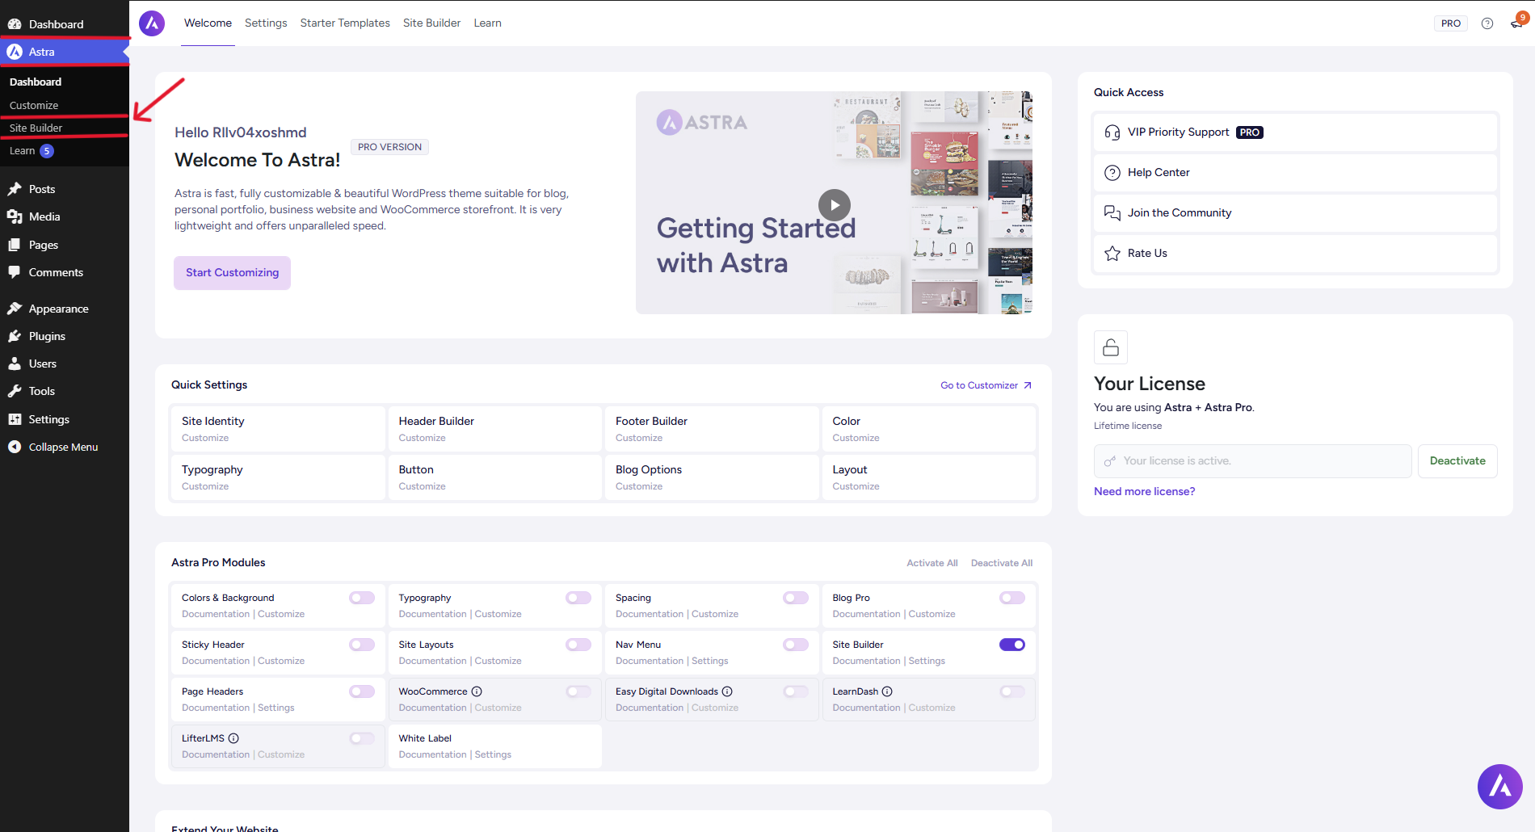Follow the Go to Customizer link
This screenshot has width=1535, height=832.
tap(986, 385)
